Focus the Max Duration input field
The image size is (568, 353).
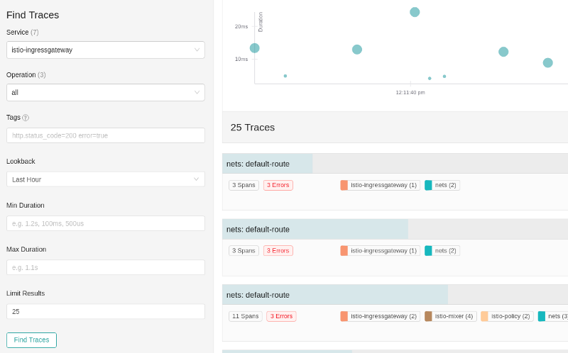pyautogui.click(x=105, y=267)
